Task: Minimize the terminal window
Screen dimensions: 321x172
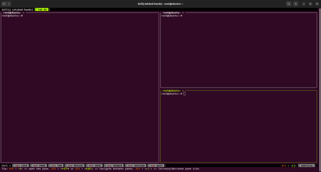Action: pyautogui.click(x=304, y=4)
